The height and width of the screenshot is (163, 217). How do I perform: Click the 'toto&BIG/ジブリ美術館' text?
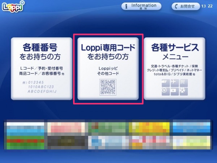click(x=173, y=74)
